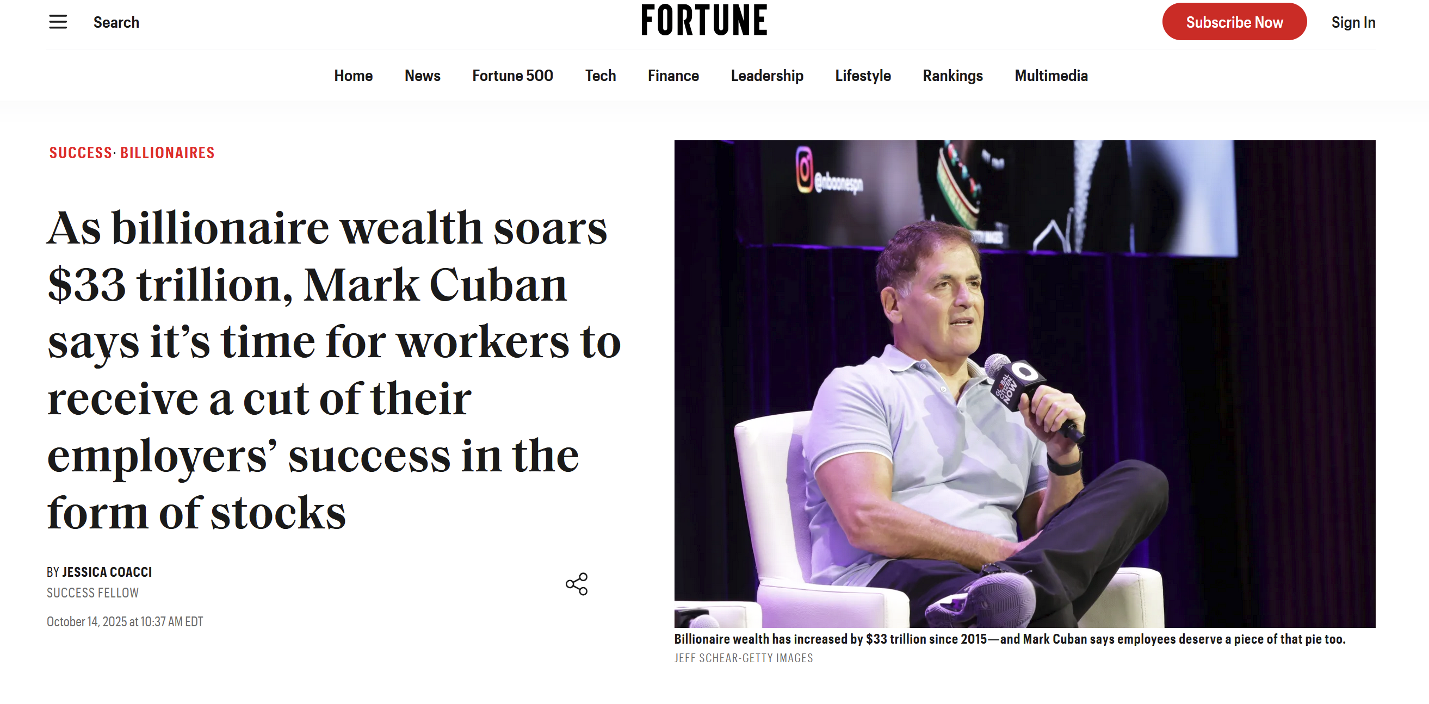Viewport: 1429px width, 704px height.
Task: Click the Sign In link
Action: tap(1352, 22)
